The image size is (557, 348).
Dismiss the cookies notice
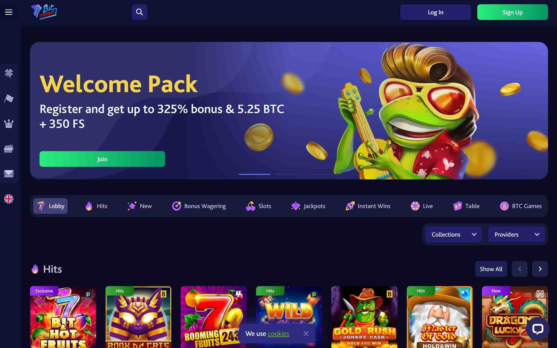306,334
